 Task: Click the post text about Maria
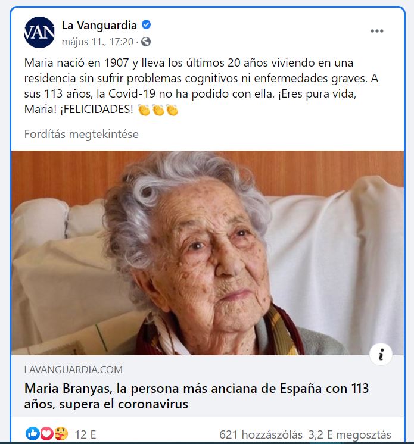coord(201,86)
